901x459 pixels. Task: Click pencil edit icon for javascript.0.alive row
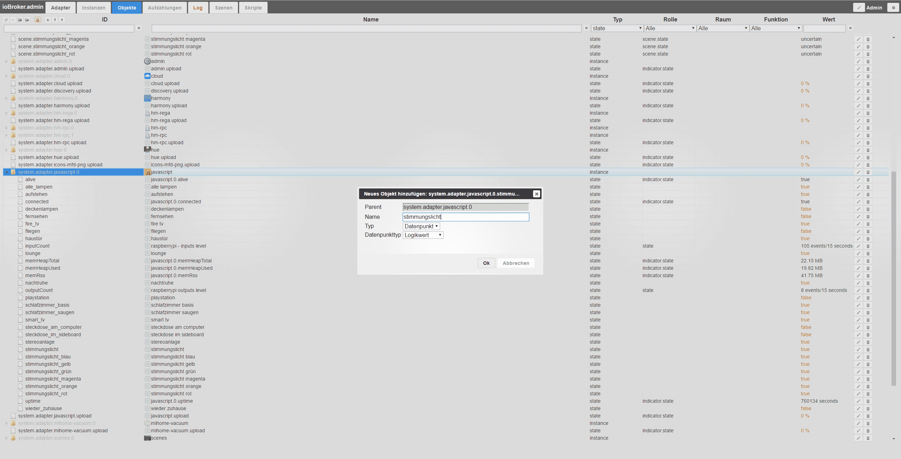pyautogui.click(x=858, y=180)
